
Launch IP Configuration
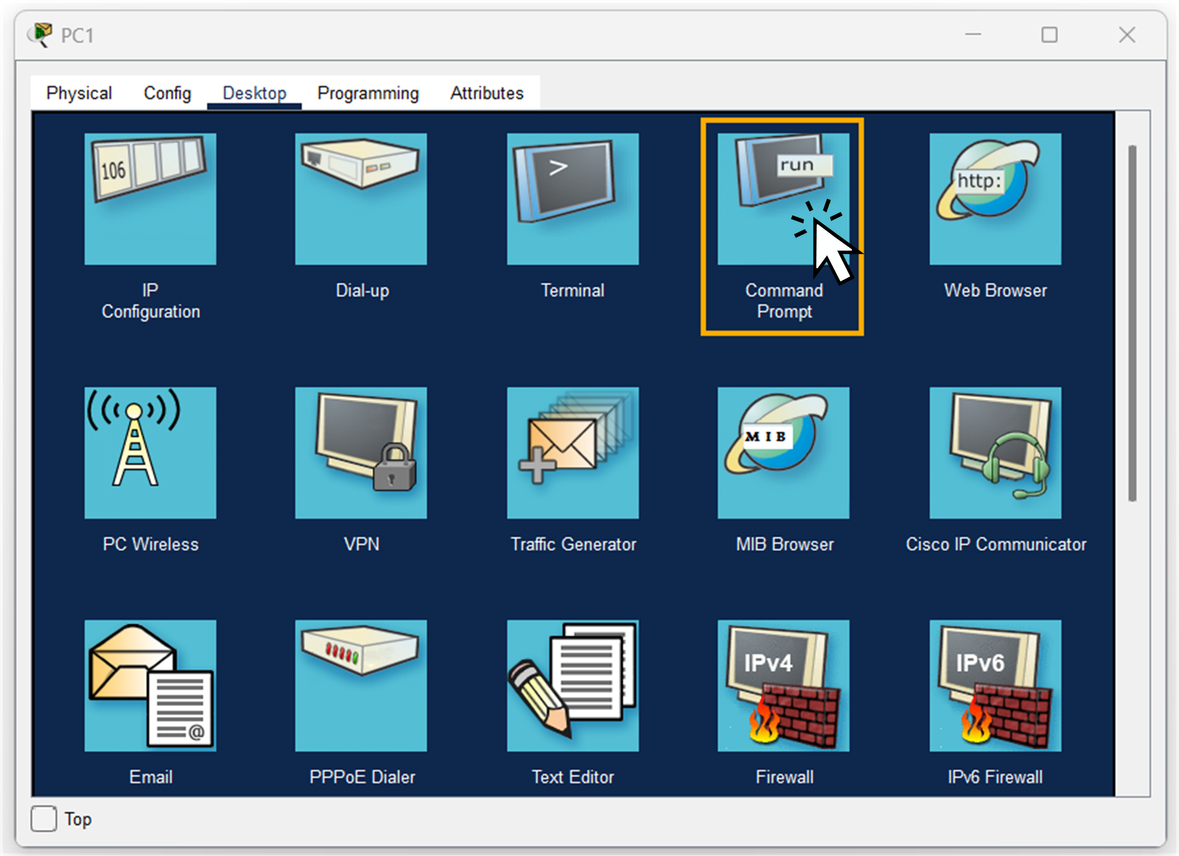tap(150, 199)
